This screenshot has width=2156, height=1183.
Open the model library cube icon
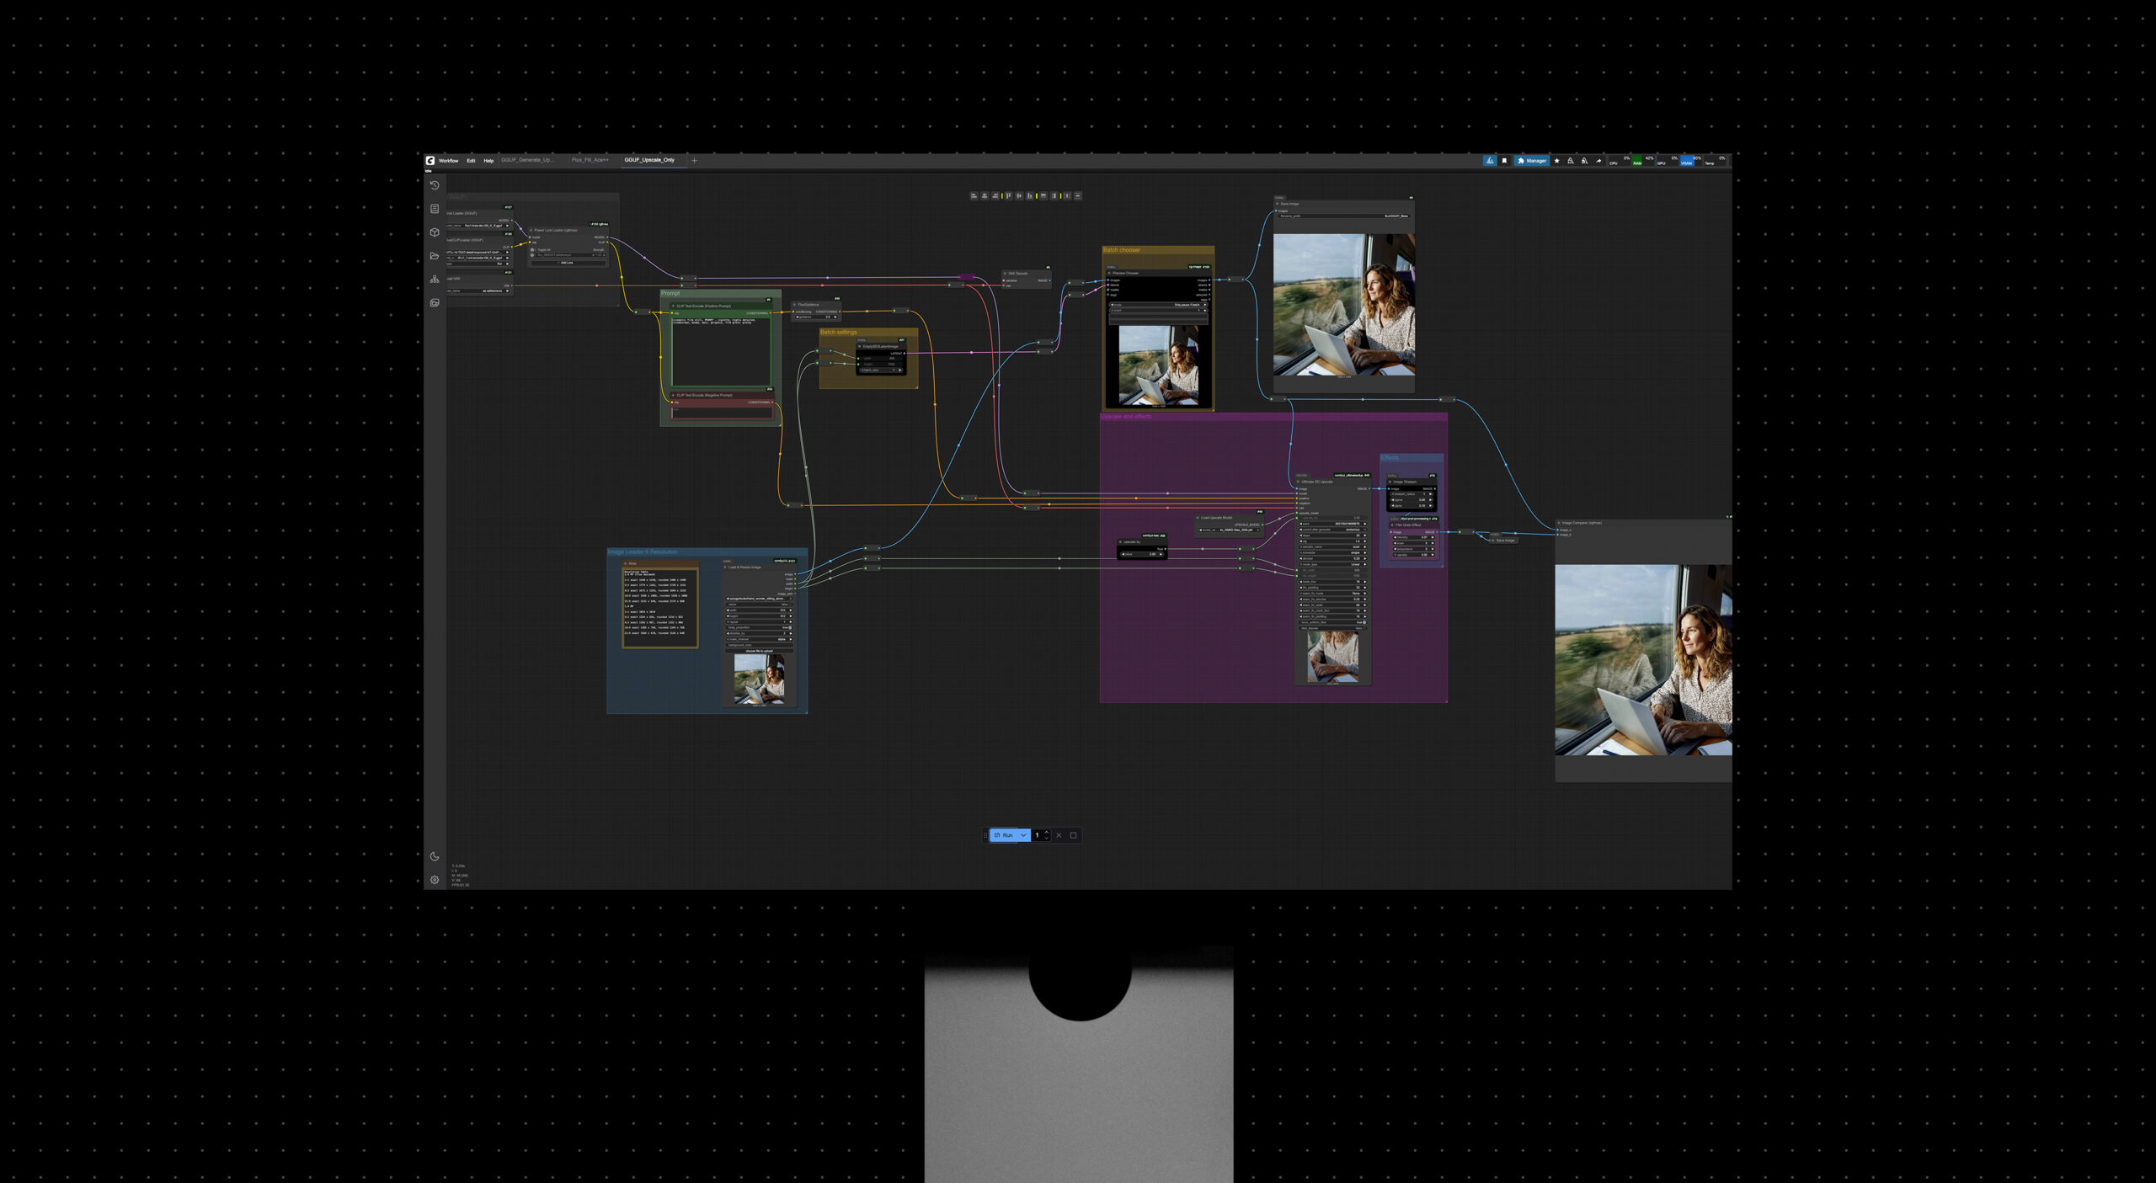point(435,232)
